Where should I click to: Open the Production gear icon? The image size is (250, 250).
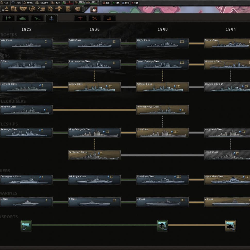(x=50, y=9)
